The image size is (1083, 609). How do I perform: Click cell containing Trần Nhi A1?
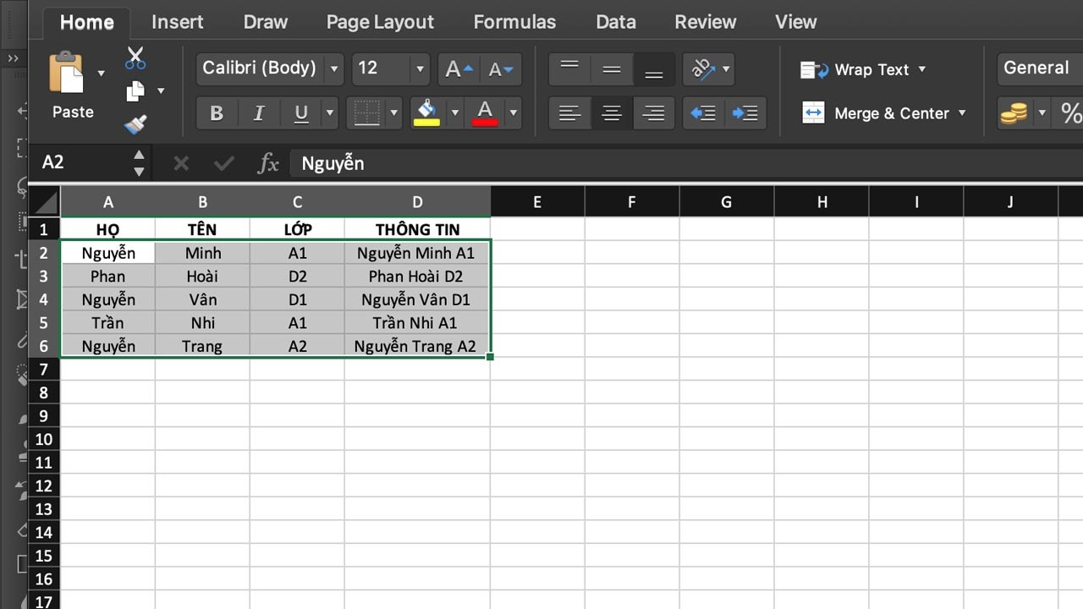tap(417, 322)
